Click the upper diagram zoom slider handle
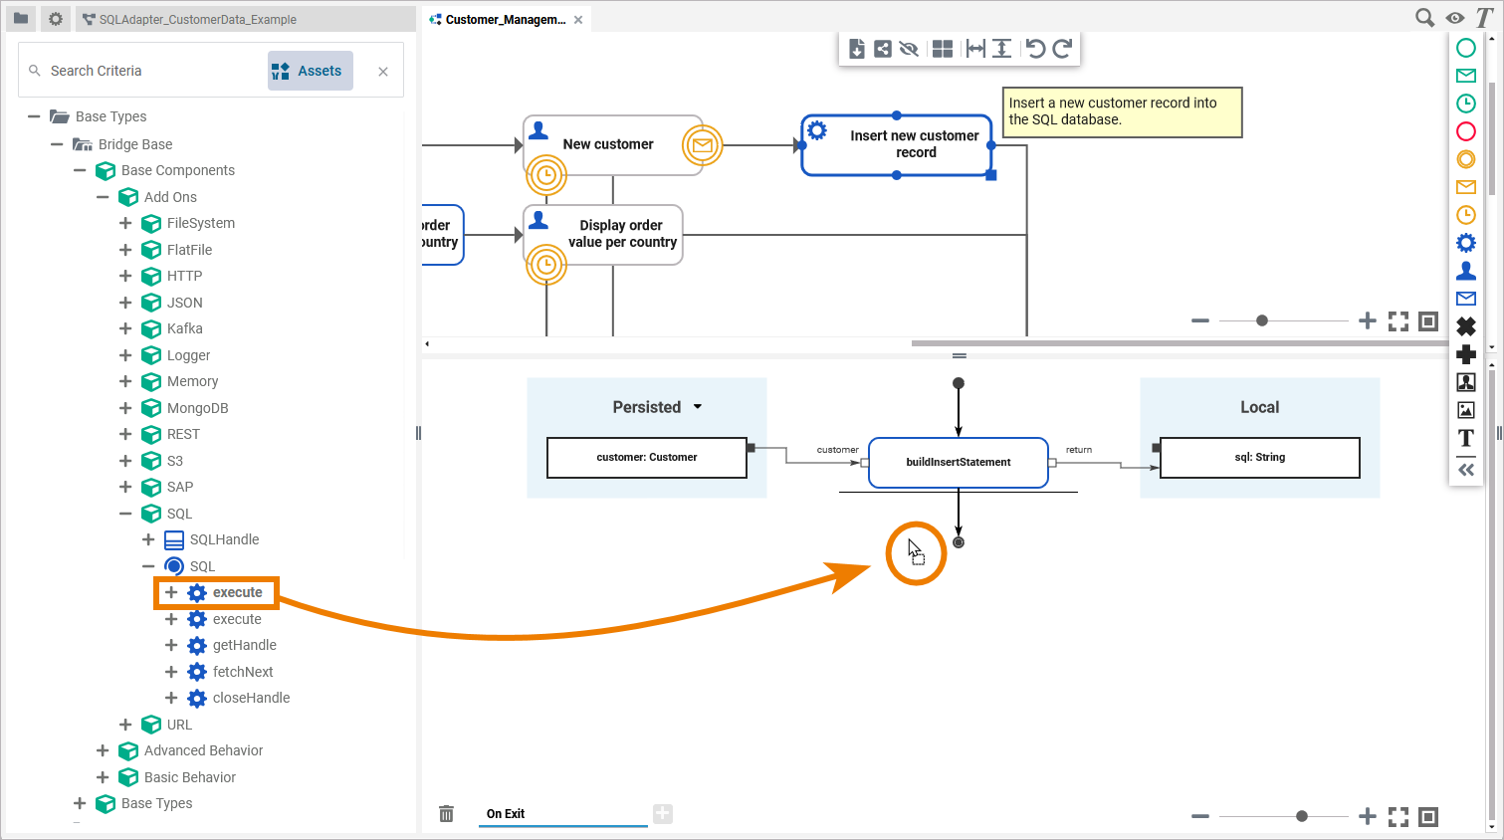This screenshot has height=840, width=1504. (x=1262, y=320)
